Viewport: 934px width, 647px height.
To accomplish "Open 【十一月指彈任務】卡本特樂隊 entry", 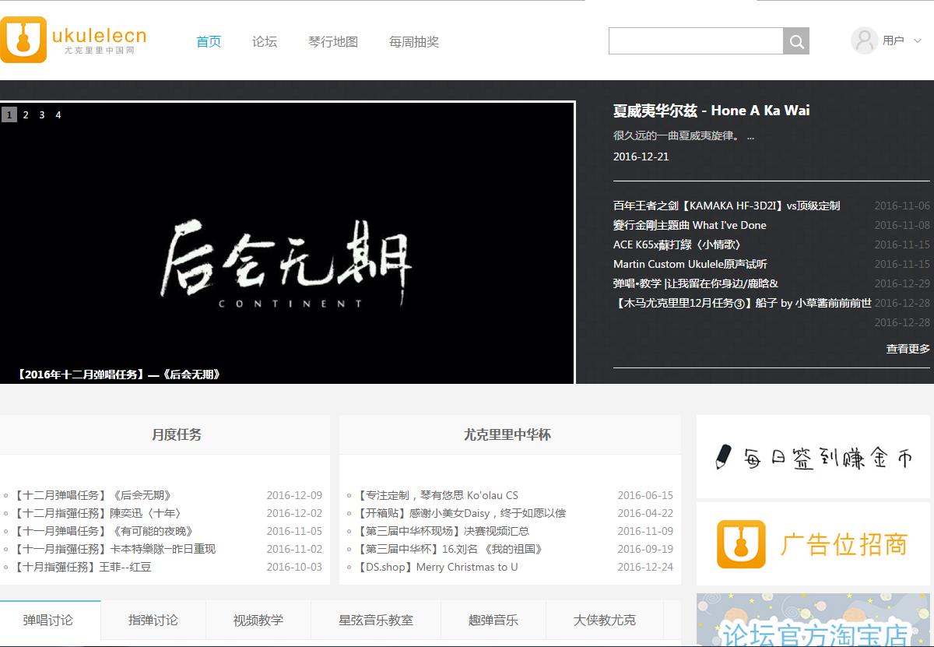I will [114, 549].
